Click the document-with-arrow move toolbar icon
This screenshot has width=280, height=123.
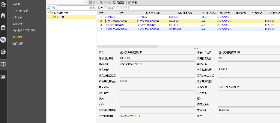click(101, 2)
